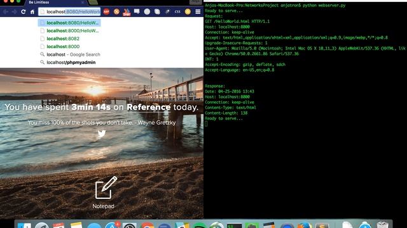Screen dimensions: 407x228
Task: Open Trash in the dock
Action: pyautogui.click(x=382, y=225)
